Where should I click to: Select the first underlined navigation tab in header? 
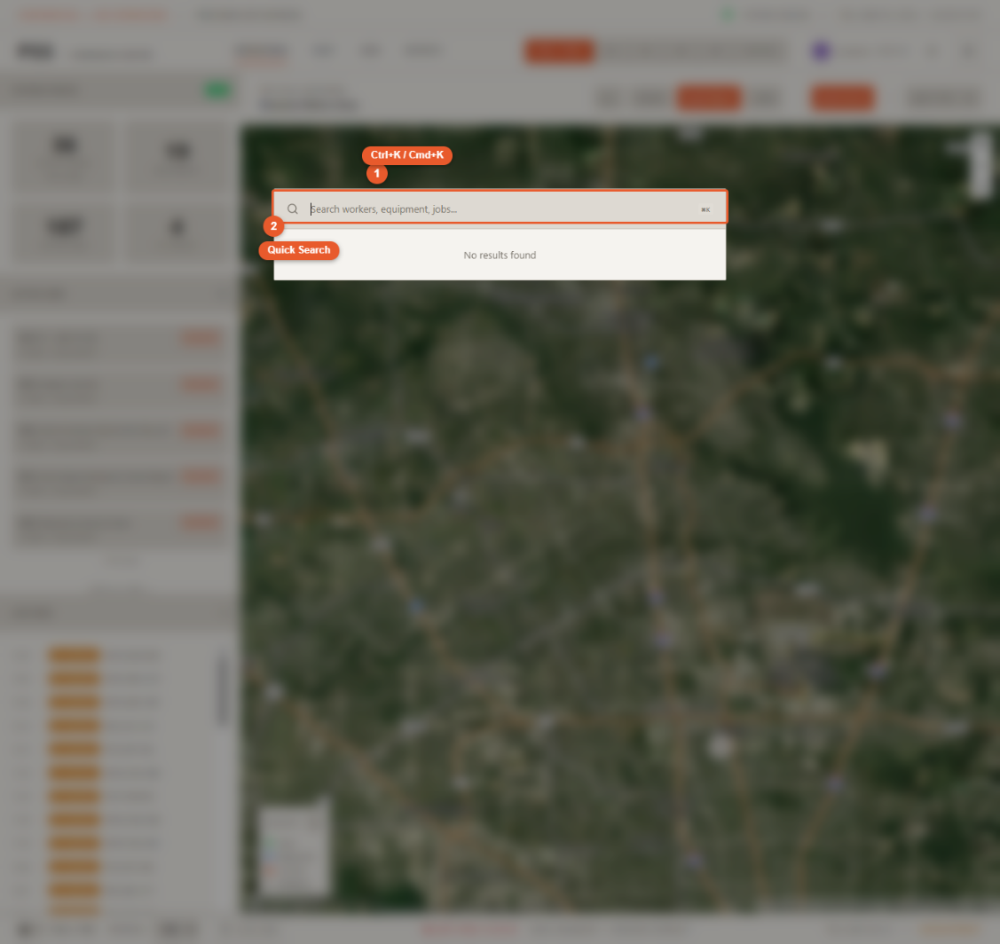click(x=263, y=51)
